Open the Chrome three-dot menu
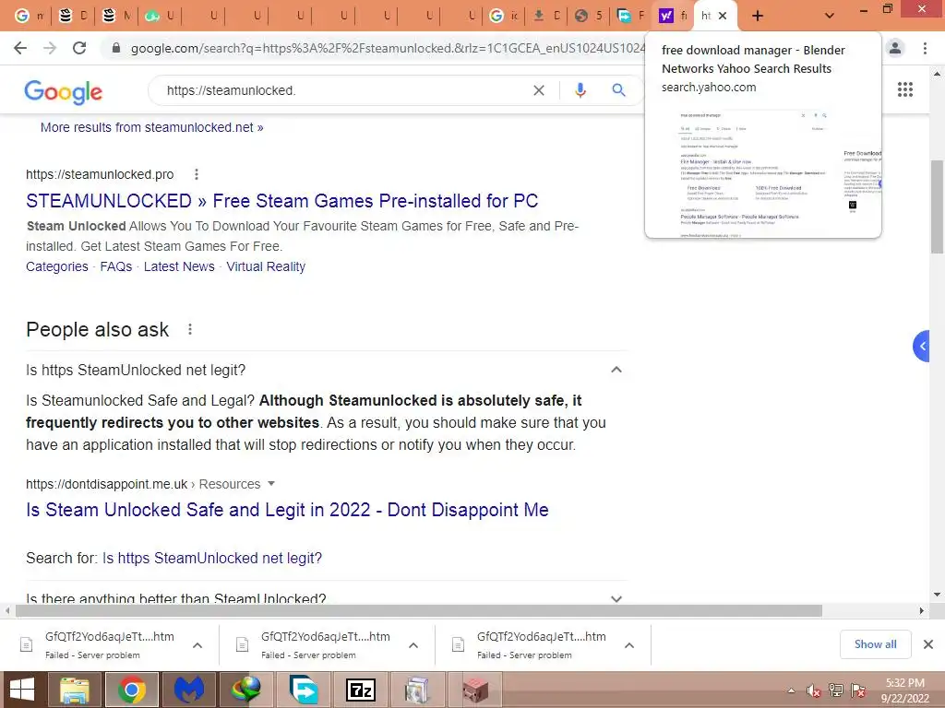 pos(925,48)
